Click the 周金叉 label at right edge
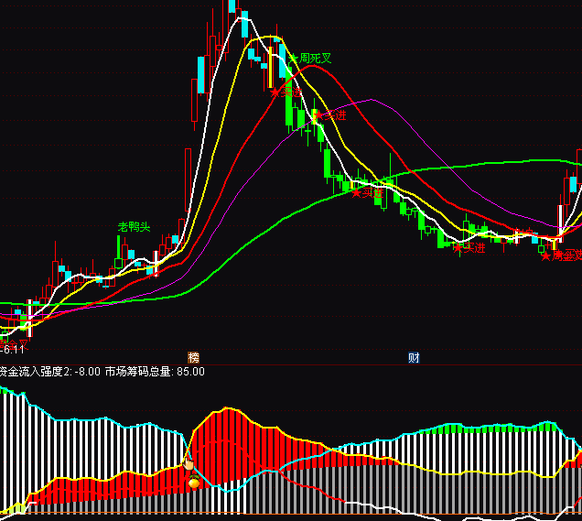 [566, 257]
